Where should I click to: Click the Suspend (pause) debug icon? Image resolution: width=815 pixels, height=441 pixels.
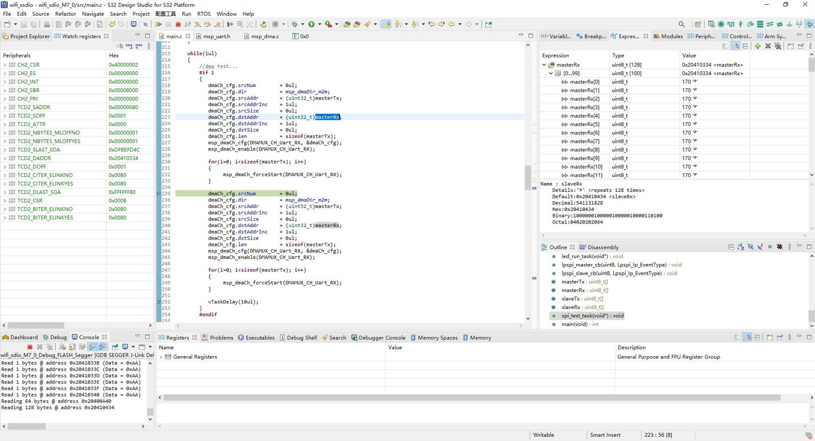click(x=168, y=24)
